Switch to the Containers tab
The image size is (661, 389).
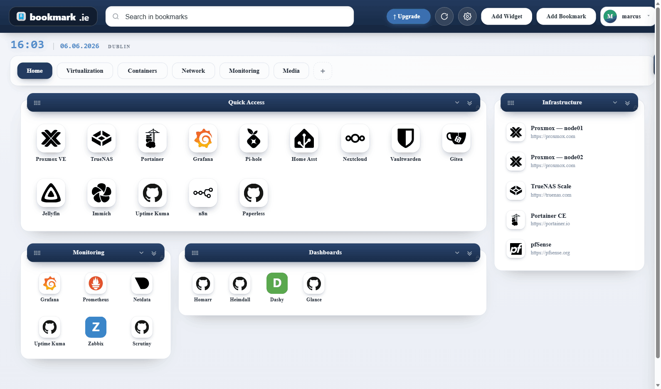click(143, 71)
